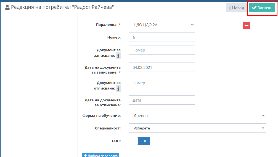Go back using the Назад button
The width and height of the screenshot is (278, 157).
(x=237, y=8)
